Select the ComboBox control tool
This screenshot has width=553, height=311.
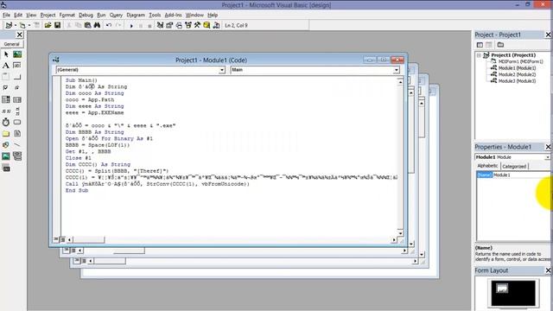point(6,99)
